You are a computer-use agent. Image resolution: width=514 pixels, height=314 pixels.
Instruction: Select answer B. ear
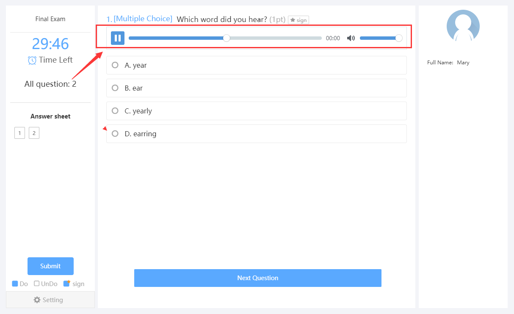257,88
